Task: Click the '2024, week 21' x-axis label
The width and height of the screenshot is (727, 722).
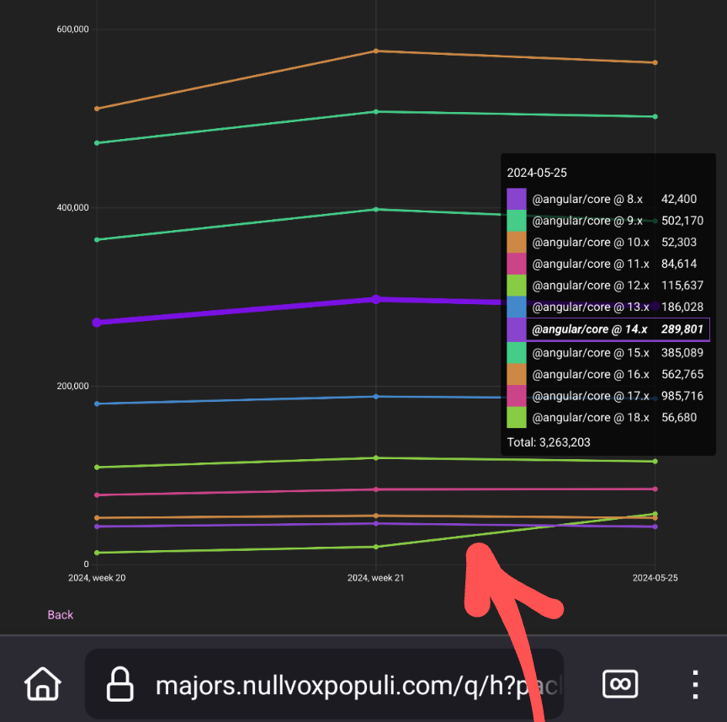Action: tap(375, 578)
